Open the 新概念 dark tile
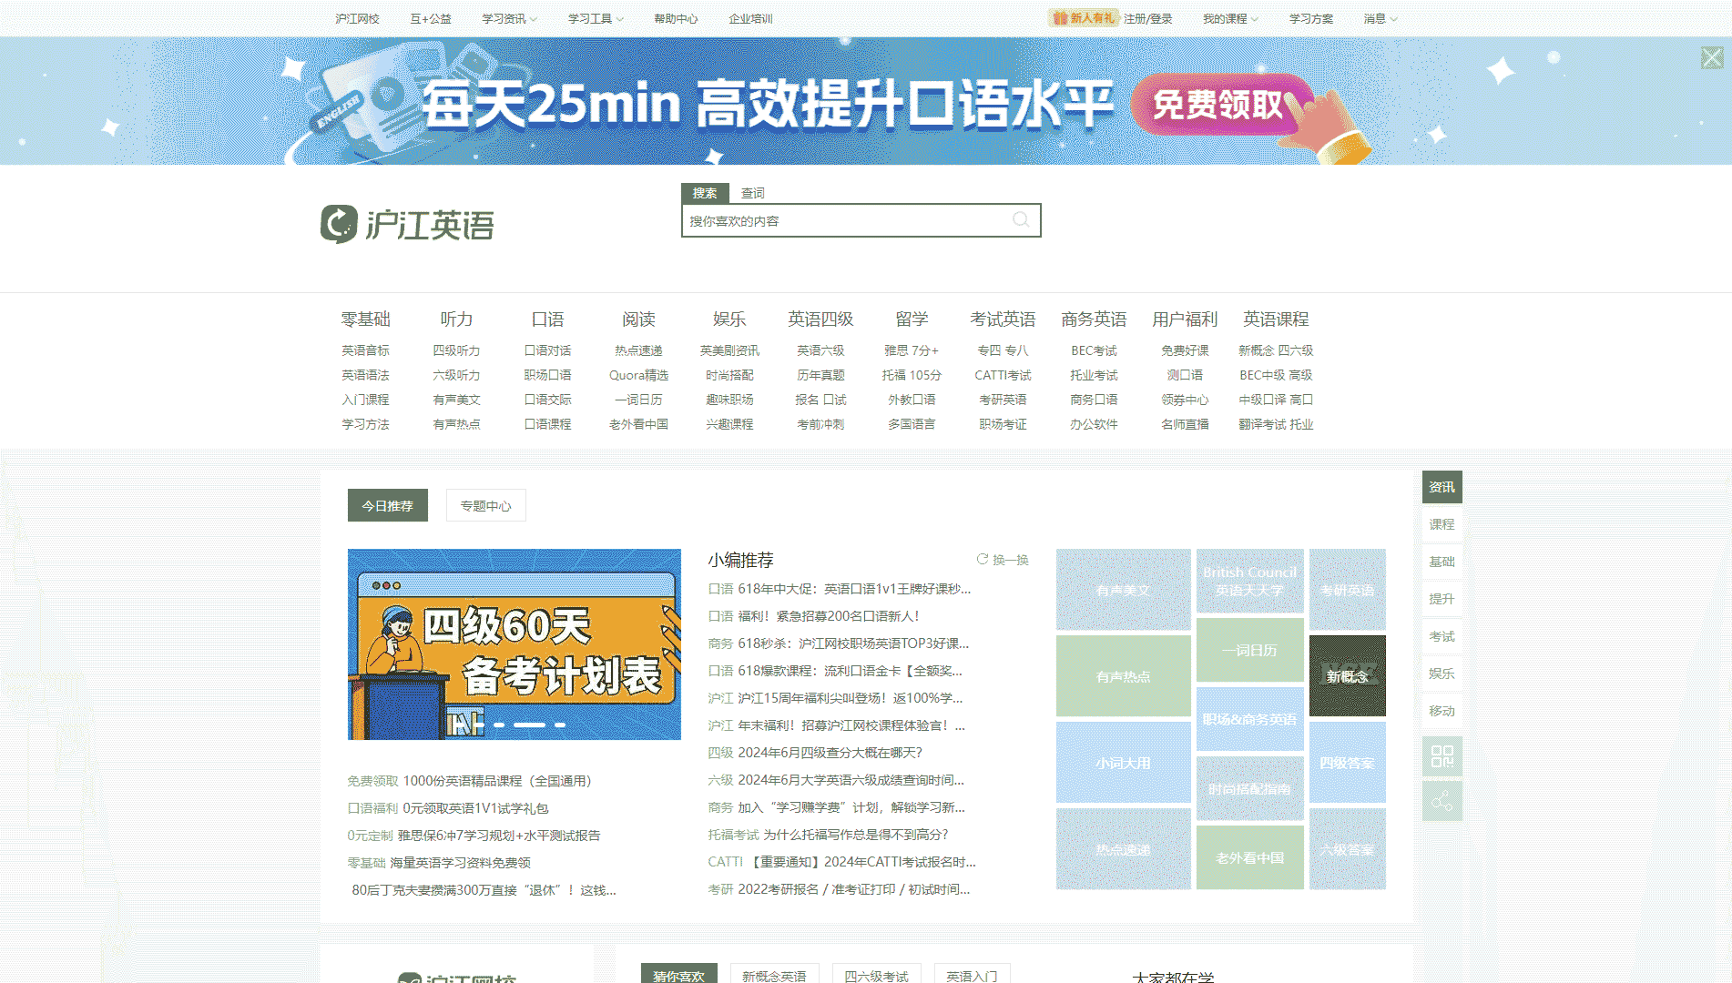Image resolution: width=1732 pixels, height=983 pixels. click(x=1348, y=676)
